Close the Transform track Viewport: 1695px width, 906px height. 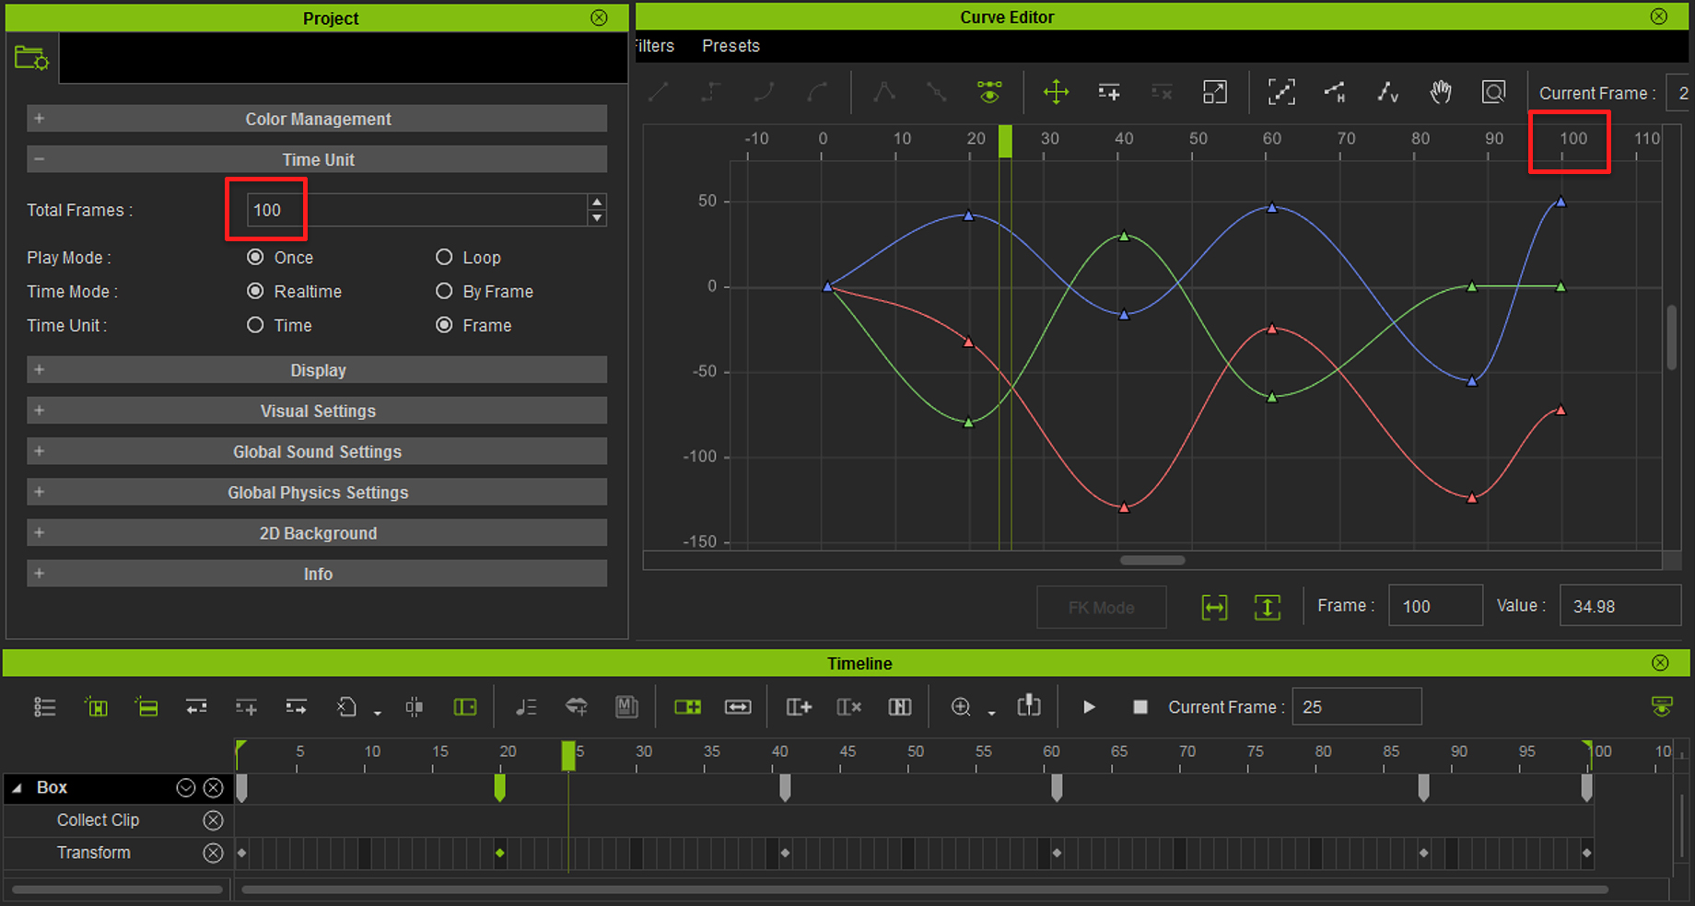pos(213,853)
